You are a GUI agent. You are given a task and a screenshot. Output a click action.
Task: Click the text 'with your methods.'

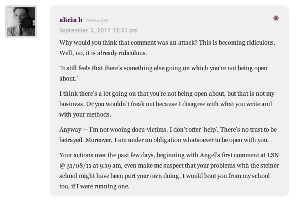[x=85, y=115]
